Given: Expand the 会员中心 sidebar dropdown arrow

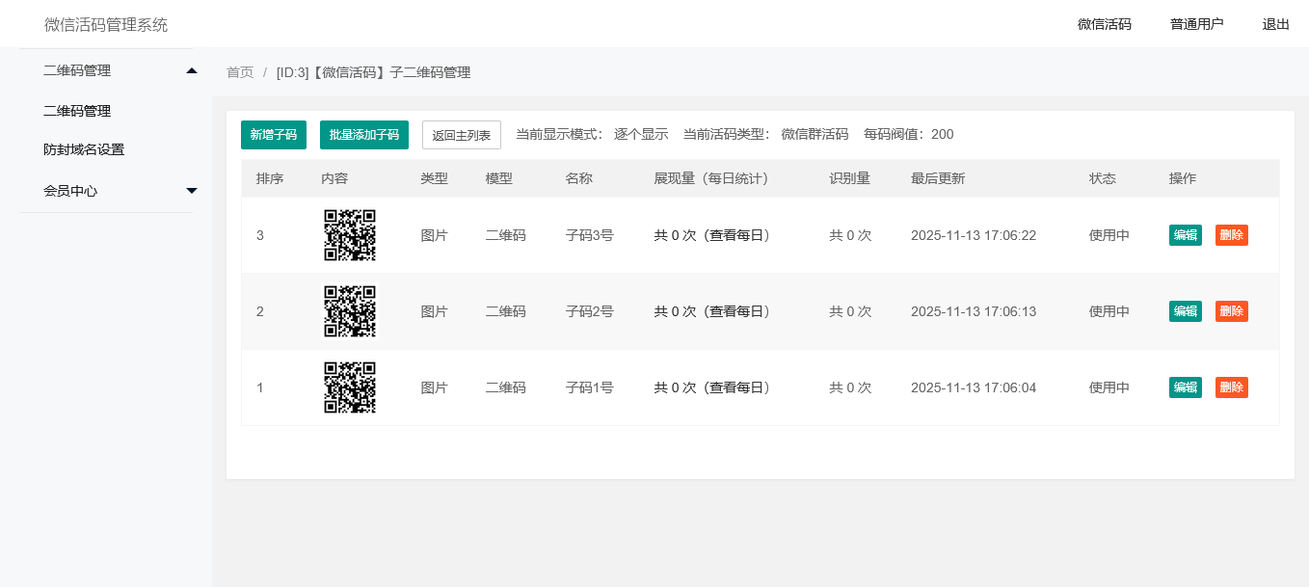Looking at the screenshot, I should (x=192, y=191).
